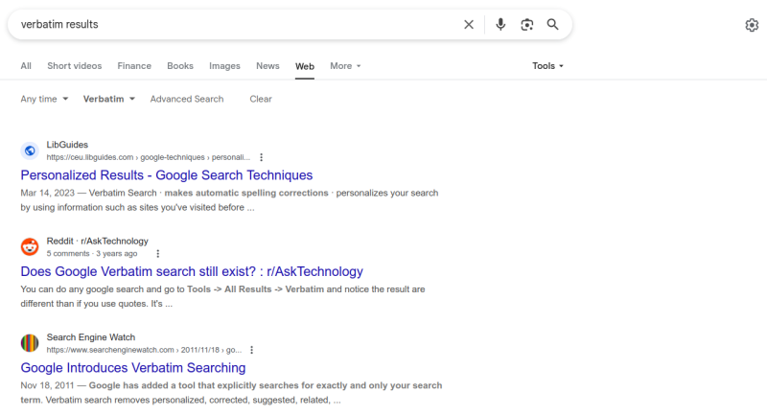
Task: Expand the Any time filter dropdown
Action: [44, 99]
